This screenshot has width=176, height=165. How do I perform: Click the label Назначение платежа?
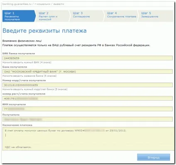17,125
